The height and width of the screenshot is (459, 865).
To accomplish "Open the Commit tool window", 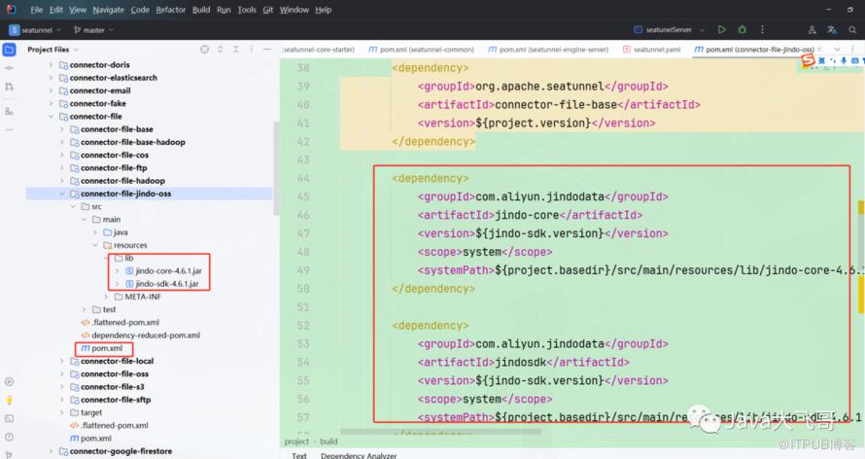I will tap(9, 69).
